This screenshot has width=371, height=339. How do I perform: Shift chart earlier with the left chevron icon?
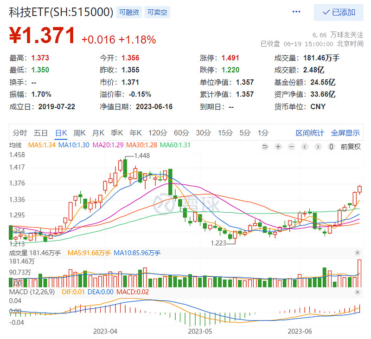coord(304,146)
